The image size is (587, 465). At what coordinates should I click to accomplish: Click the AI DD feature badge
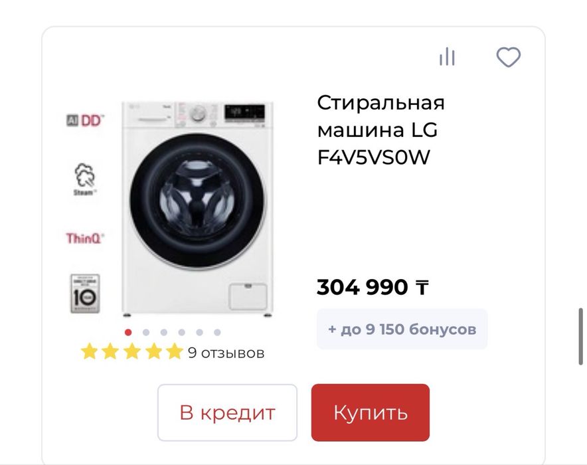pos(85,120)
